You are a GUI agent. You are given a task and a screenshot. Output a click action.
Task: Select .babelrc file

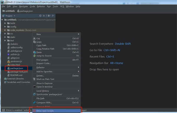point(14,44)
